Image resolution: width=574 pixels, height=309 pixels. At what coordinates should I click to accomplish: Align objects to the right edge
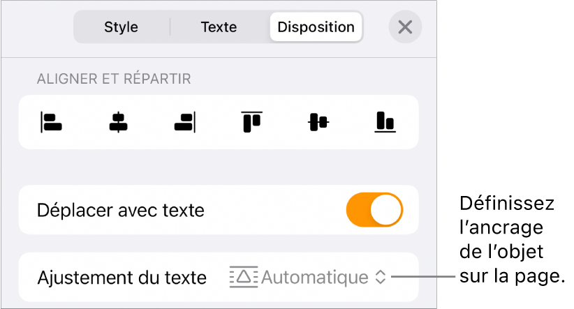point(184,123)
